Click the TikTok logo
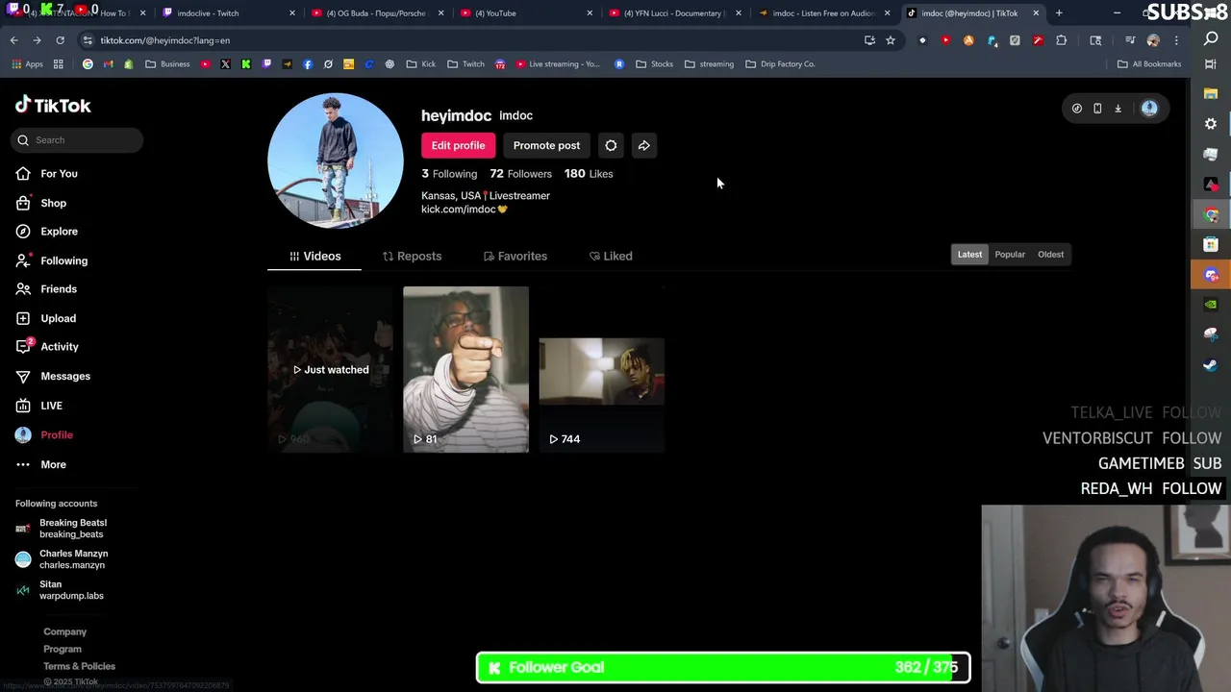 53,105
